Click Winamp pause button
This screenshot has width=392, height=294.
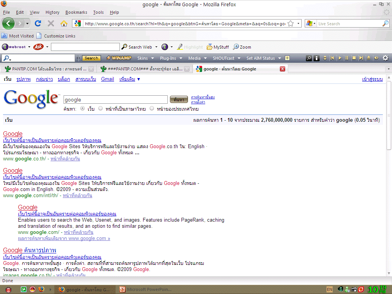pyautogui.click(x=347, y=58)
